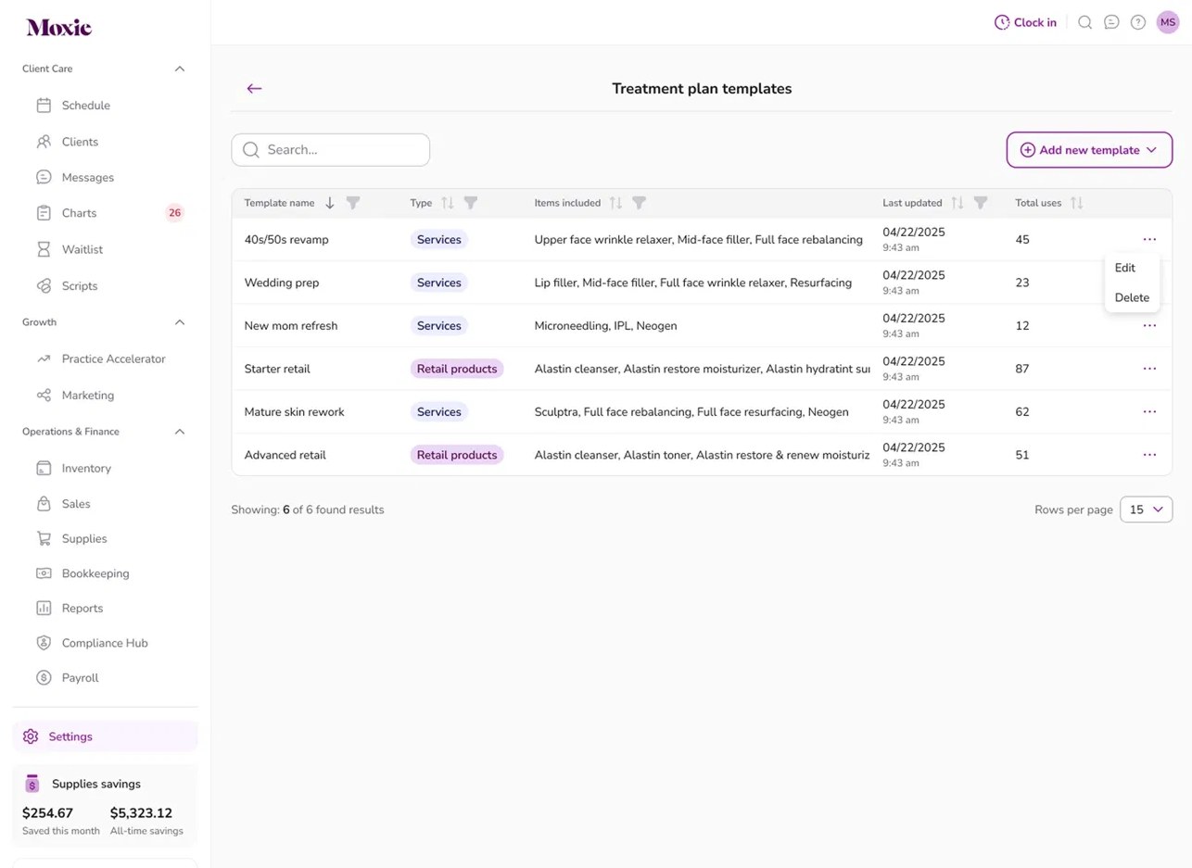Screen dimensions: 1192x868
Task: Go back using the left arrow icon
Action: coord(254,88)
